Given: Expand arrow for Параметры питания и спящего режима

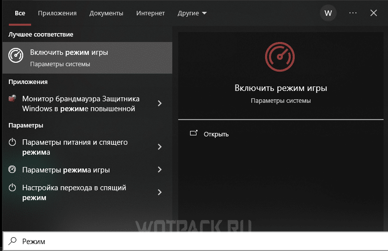Looking at the screenshot, I should (160, 147).
